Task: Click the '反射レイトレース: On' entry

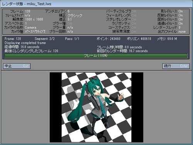Action: 170,15
